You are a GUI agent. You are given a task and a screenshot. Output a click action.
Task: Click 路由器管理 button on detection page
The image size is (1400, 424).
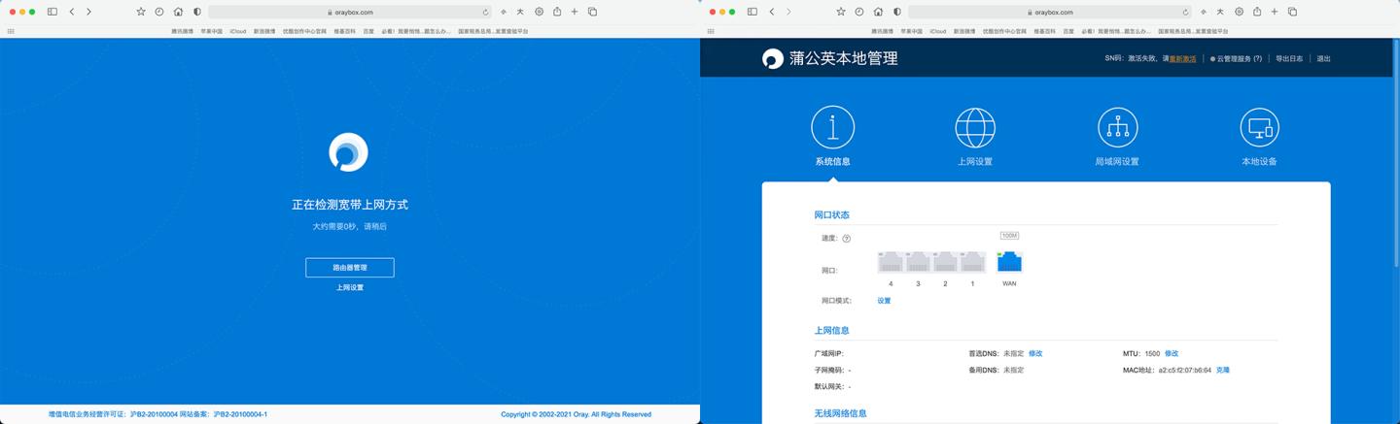point(349,268)
